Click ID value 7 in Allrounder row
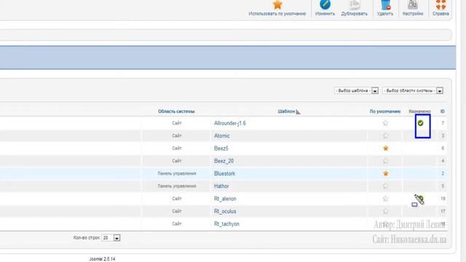 (443, 123)
